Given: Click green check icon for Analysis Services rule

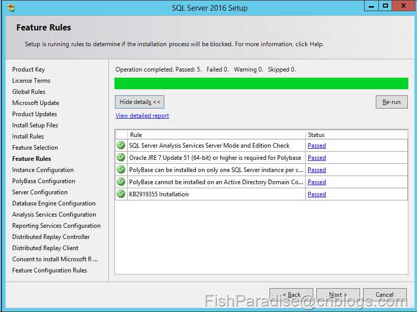Looking at the screenshot, I should [121, 145].
